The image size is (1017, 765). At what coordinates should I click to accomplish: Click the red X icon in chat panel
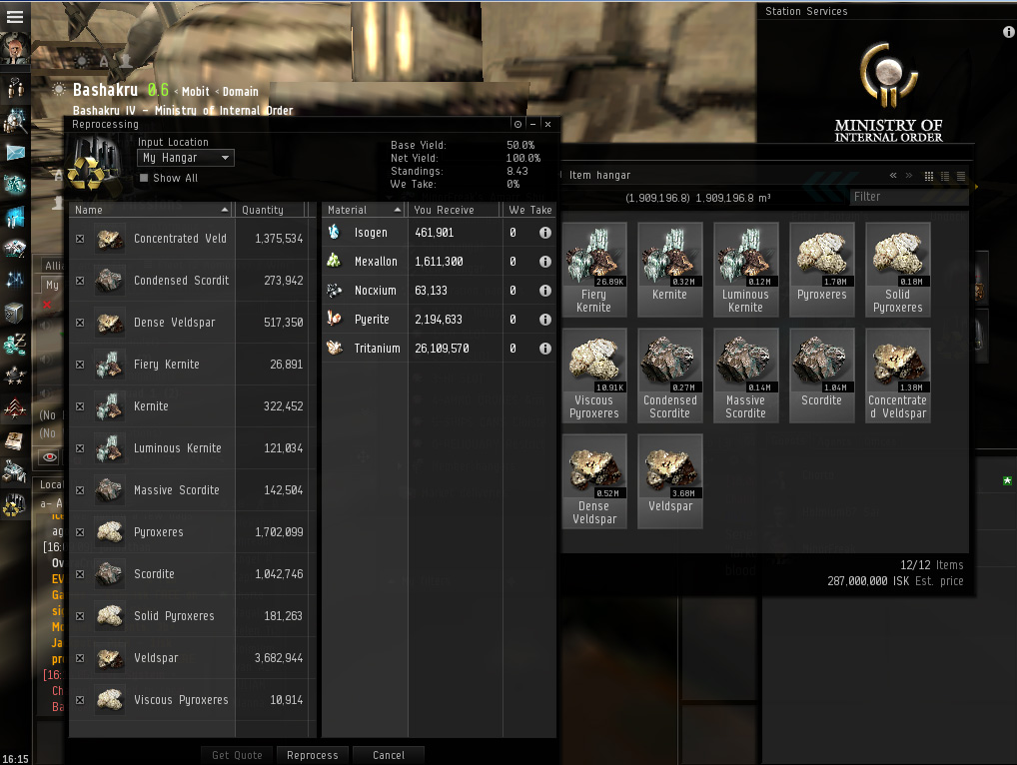pyautogui.click(x=47, y=304)
